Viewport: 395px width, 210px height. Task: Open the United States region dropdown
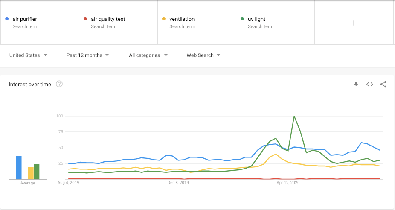coord(28,55)
